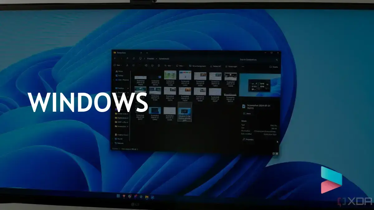The image size is (374, 210).
Task: Click Set as background button
Action: tap(196, 66)
